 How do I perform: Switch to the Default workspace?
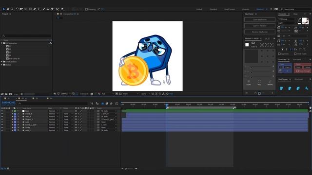(199, 9)
